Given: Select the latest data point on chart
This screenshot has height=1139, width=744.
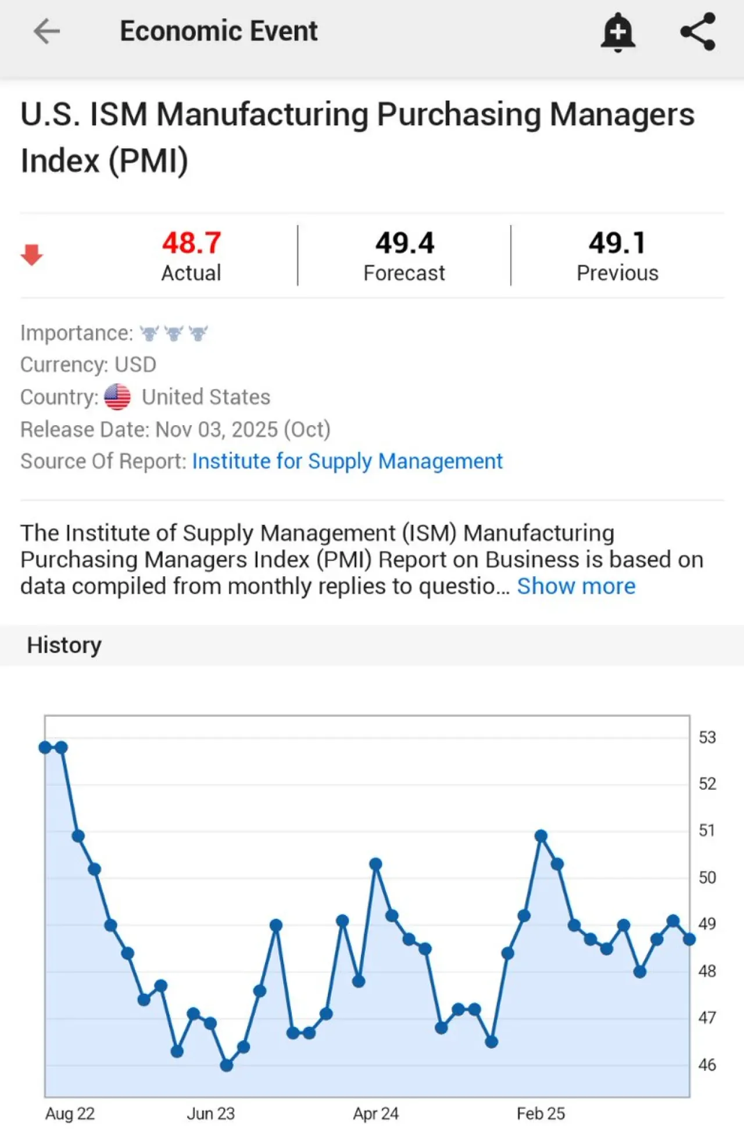Looking at the screenshot, I should pos(689,939).
